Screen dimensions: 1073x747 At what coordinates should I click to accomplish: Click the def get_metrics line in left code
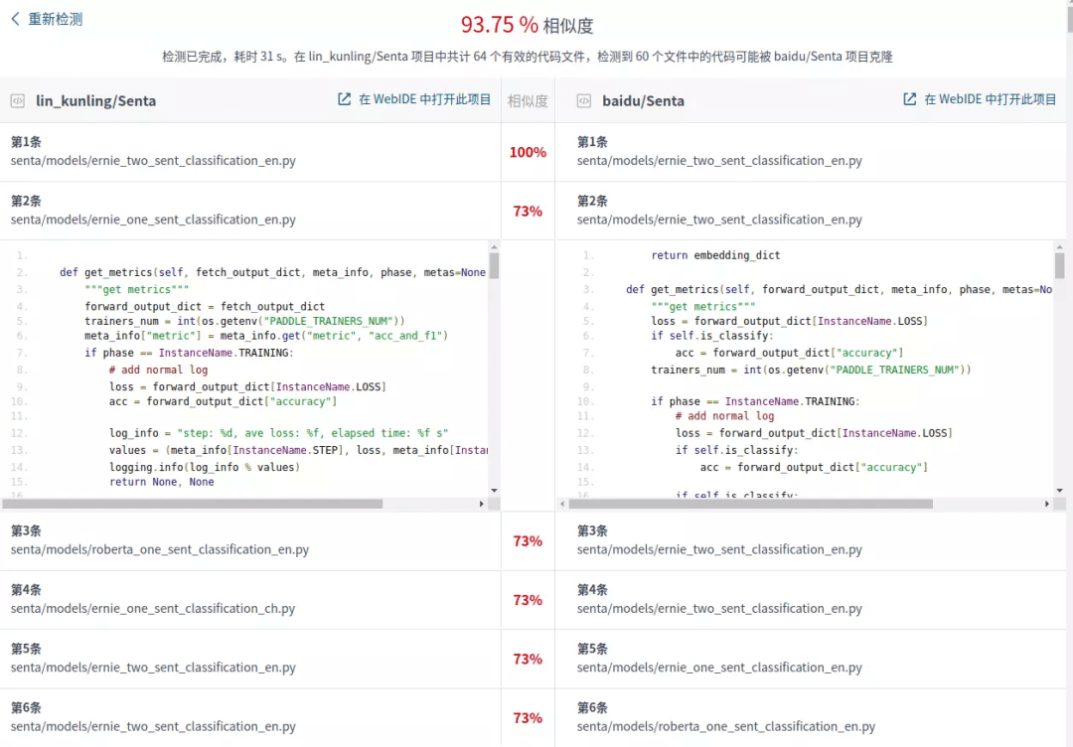coord(272,272)
